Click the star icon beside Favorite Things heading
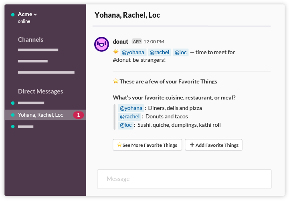 pyautogui.click(x=116, y=81)
